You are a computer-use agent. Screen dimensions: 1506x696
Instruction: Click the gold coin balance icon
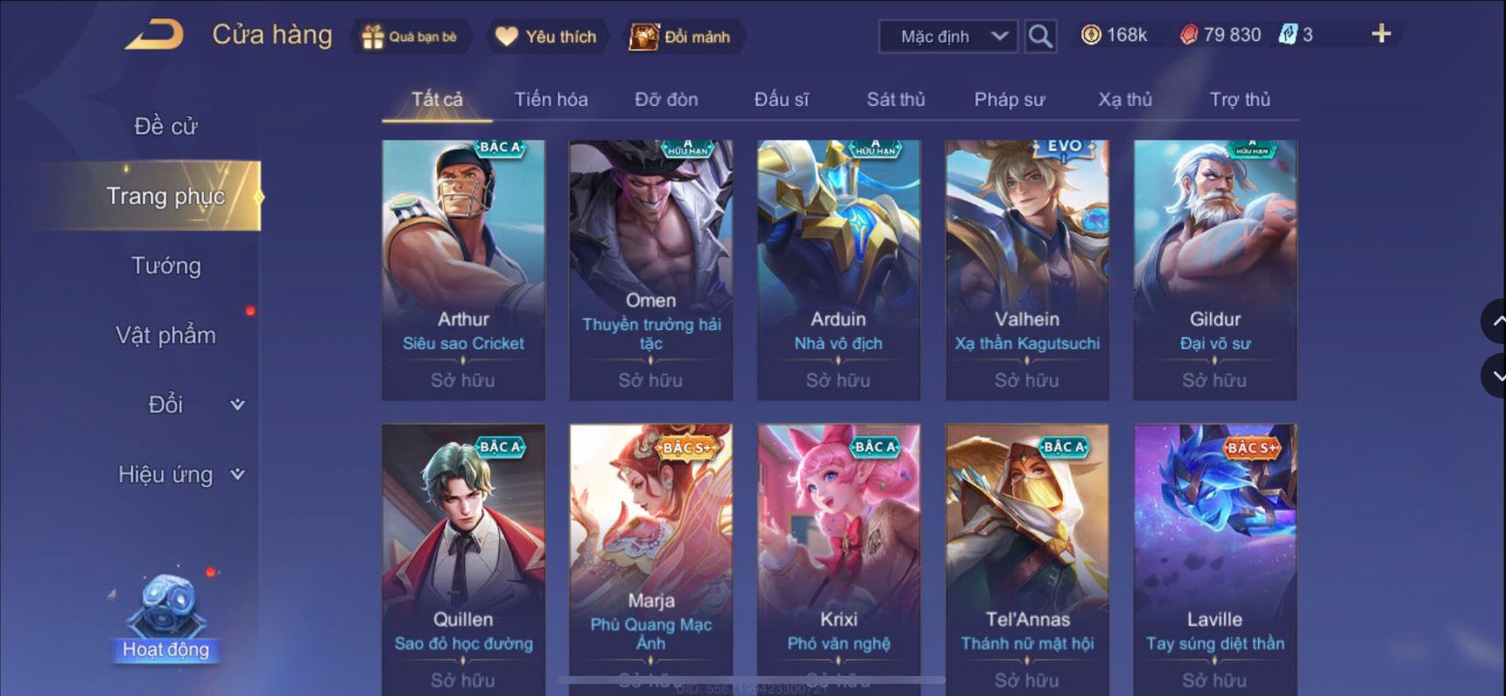[x=1091, y=35]
